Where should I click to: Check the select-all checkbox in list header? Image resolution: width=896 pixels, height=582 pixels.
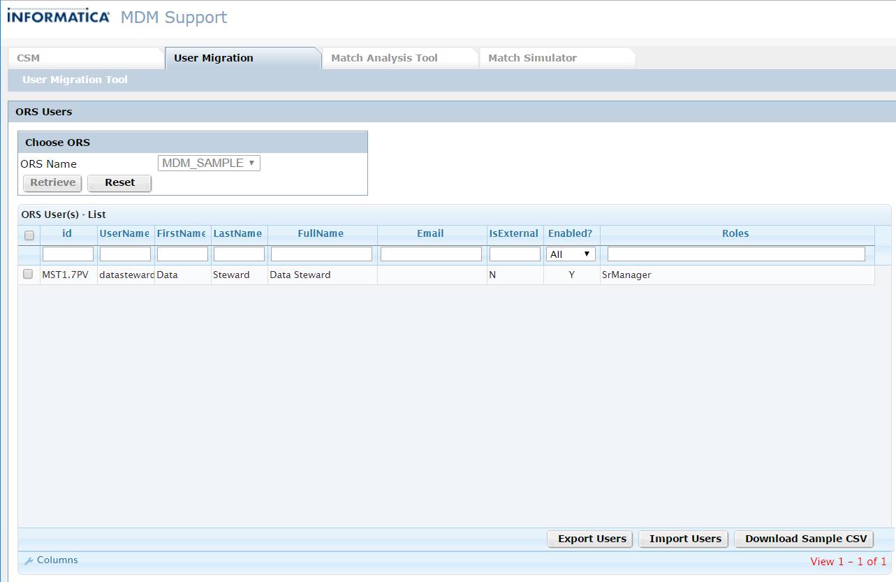[29, 235]
